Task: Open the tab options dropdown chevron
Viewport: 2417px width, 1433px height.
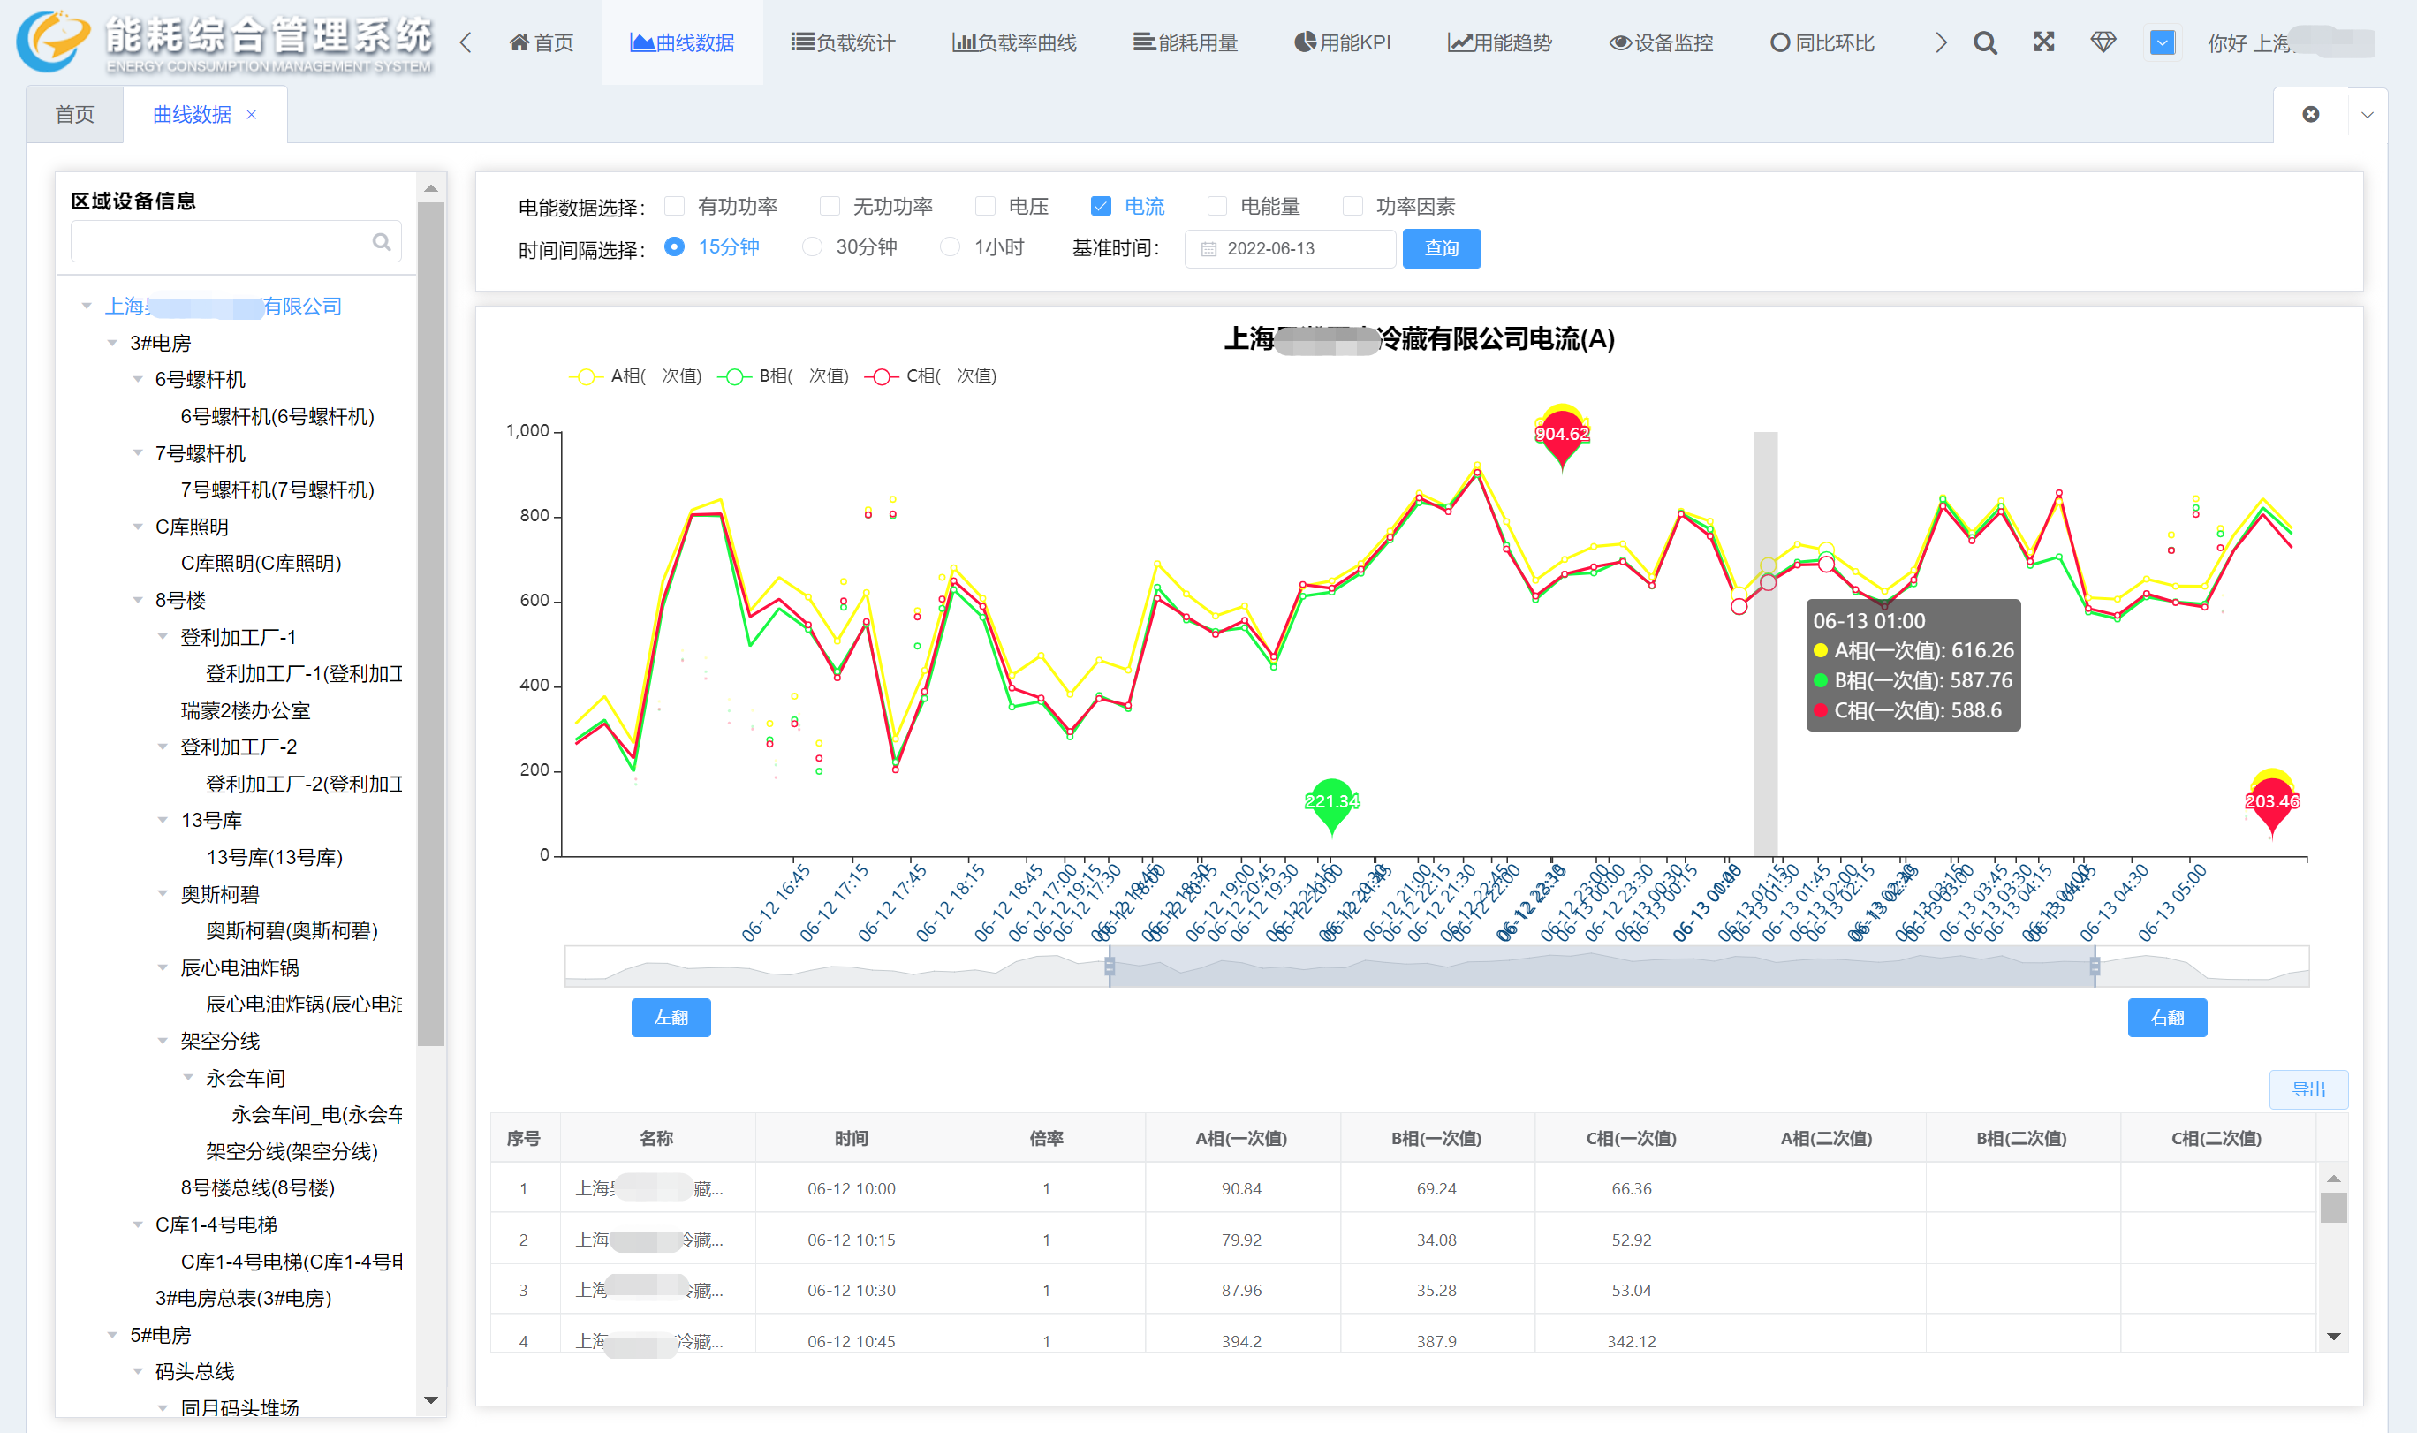Action: pyautogui.click(x=2367, y=114)
